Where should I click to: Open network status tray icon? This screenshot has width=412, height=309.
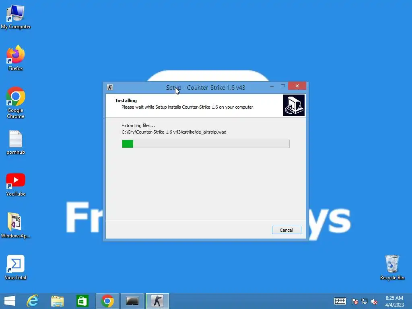coord(365,301)
